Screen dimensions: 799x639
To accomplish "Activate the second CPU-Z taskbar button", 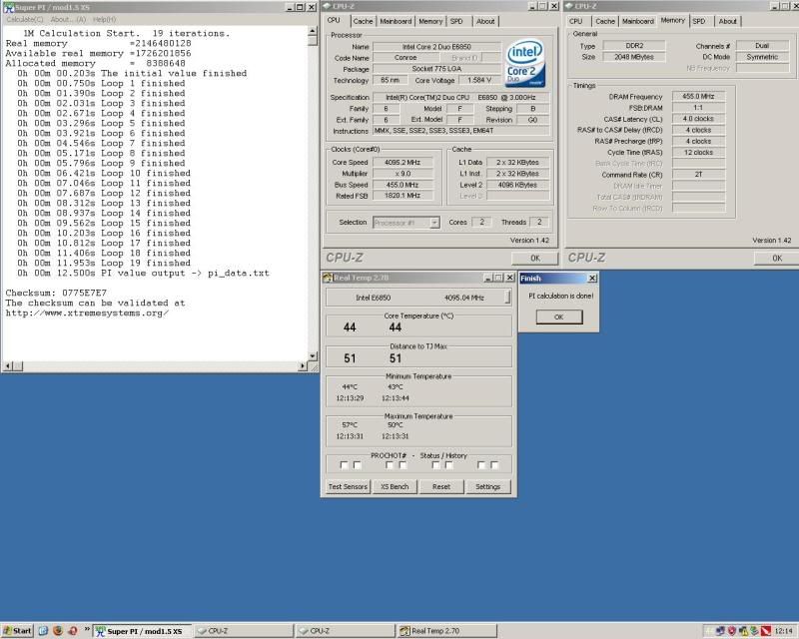I will point(346,631).
